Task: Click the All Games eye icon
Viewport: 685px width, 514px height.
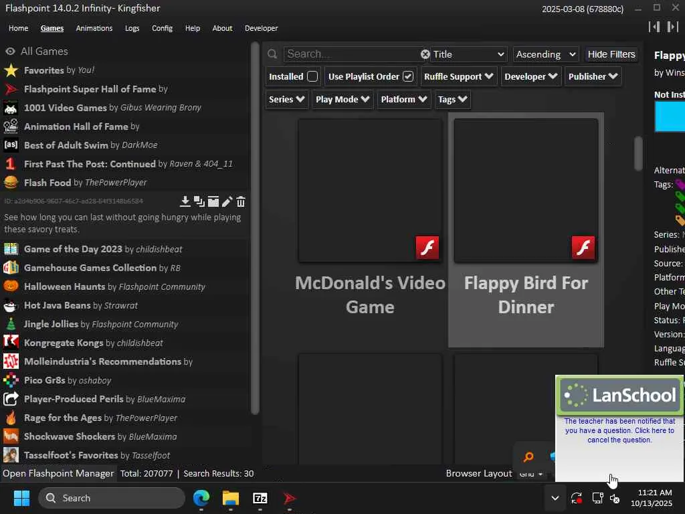Action: tap(10, 52)
